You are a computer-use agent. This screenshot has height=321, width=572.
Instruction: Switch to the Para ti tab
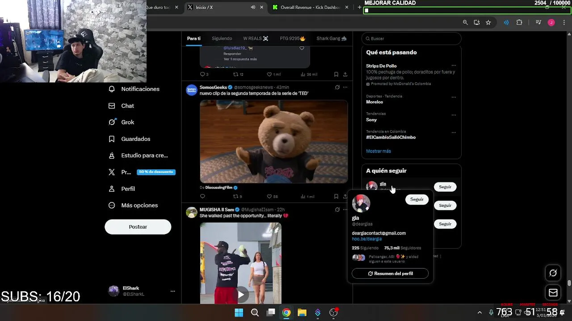coord(193,38)
